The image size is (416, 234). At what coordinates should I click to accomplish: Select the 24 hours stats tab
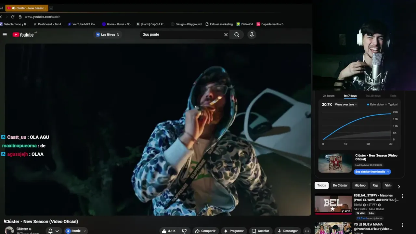click(x=329, y=96)
